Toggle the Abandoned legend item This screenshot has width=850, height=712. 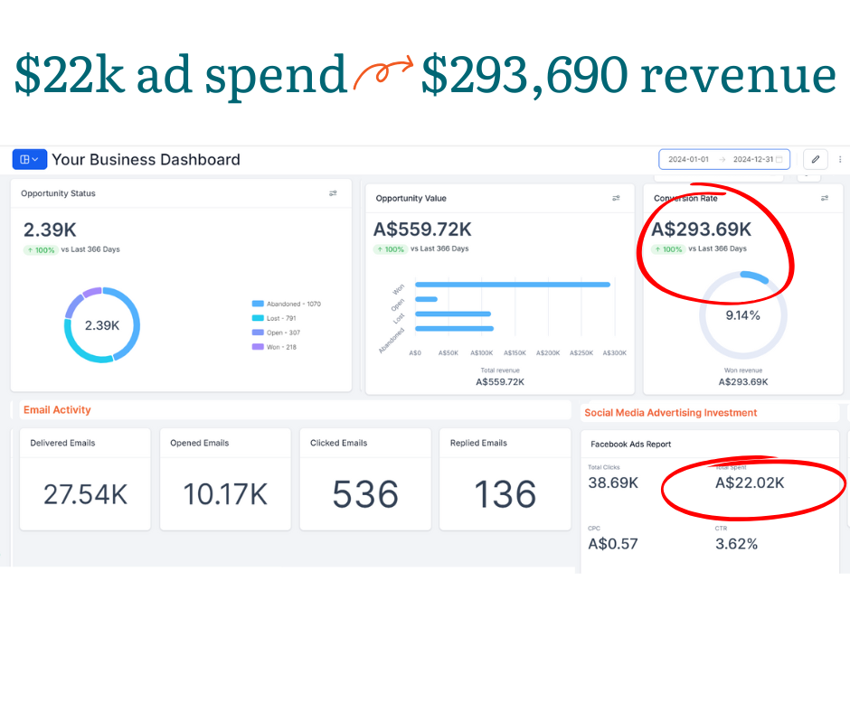tap(288, 304)
